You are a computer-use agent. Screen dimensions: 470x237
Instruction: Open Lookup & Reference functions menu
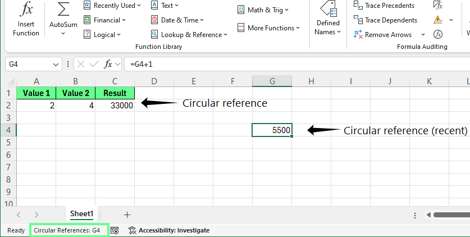point(189,35)
